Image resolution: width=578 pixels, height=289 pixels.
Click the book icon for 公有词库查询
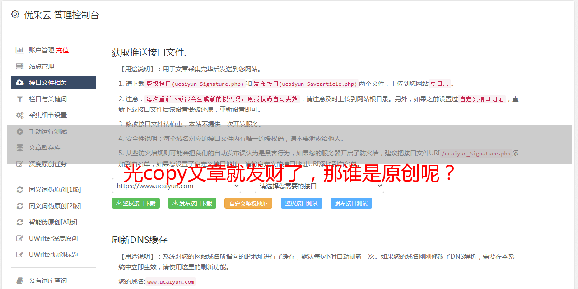click(x=20, y=280)
